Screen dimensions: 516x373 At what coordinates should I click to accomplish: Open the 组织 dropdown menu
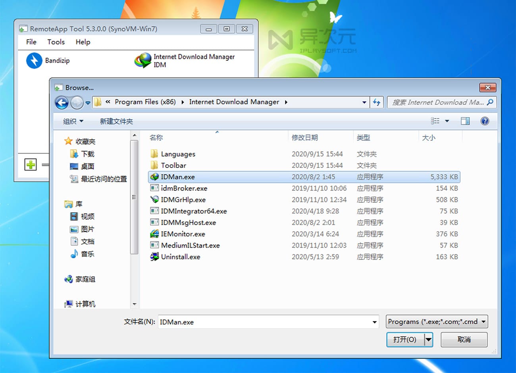click(x=73, y=121)
